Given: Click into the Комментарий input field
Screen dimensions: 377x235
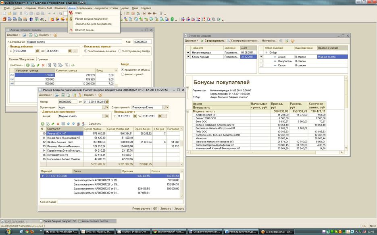Looking at the screenshot, I should [121, 202].
